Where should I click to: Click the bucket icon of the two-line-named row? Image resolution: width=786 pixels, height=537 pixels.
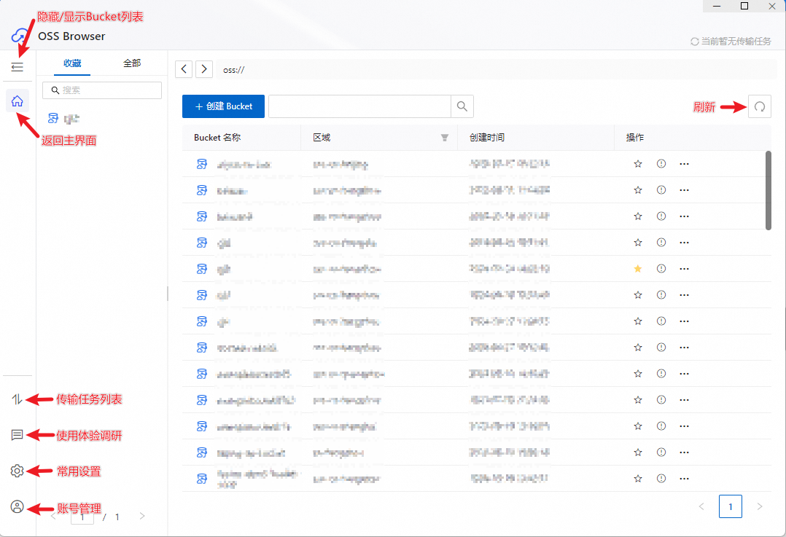click(201, 479)
